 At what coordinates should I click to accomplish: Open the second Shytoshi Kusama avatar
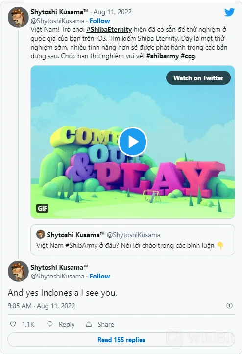click(18, 271)
